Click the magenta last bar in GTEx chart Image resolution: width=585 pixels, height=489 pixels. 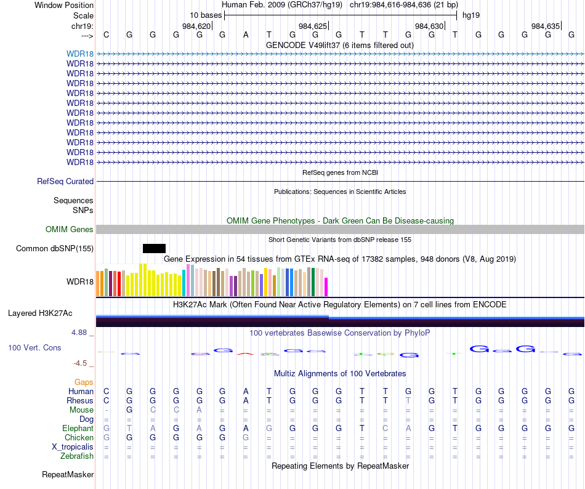(x=326, y=287)
